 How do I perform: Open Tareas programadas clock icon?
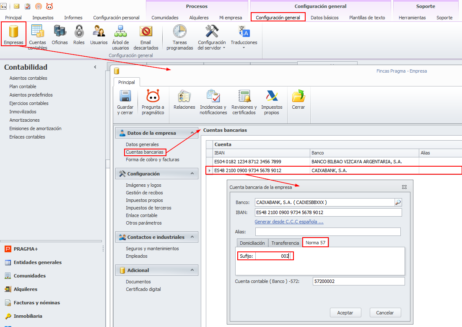(180, 37)
